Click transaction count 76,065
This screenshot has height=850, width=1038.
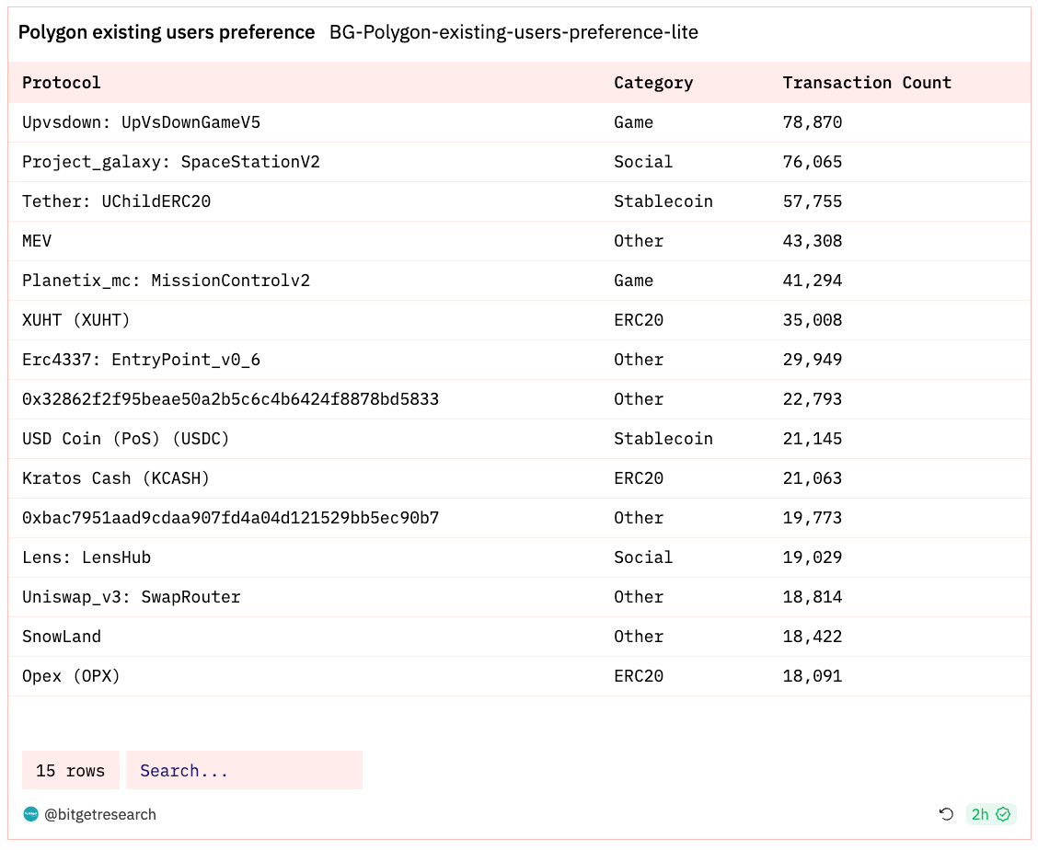(813, 162)
